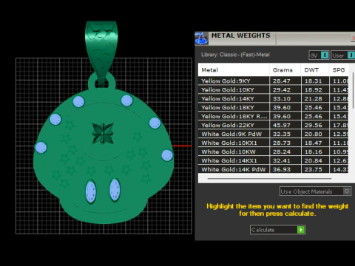
Task: Click the Calculate button
Action: 277,230
